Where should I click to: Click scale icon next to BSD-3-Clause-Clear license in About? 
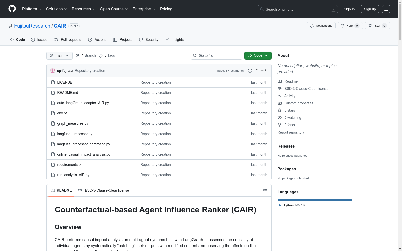(x=280, y=89)
